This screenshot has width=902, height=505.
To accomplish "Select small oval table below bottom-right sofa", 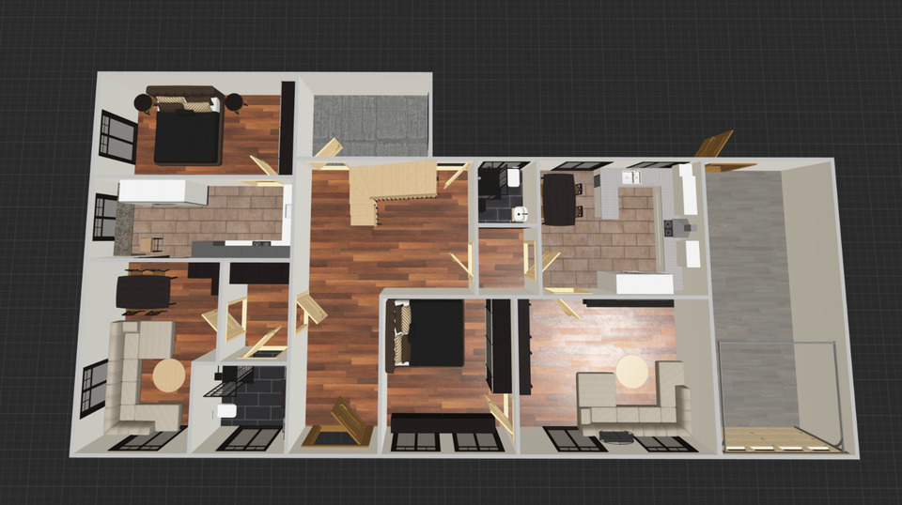I will tap(616, 437).
